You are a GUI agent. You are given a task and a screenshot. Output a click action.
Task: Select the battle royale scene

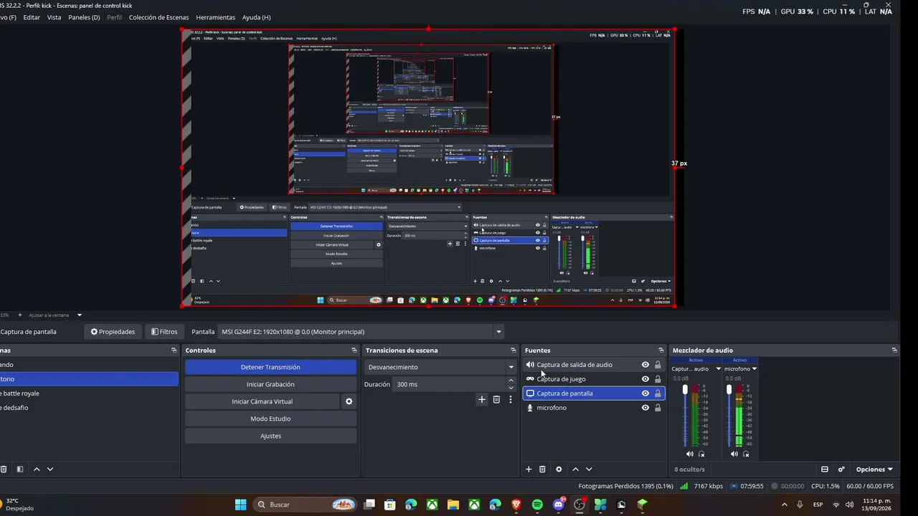click(89, 393)
